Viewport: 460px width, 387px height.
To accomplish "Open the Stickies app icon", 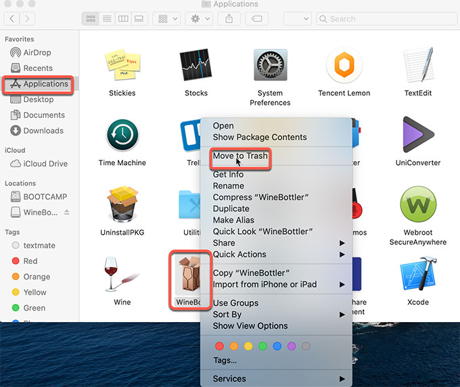I will pyautogui.click(x=122, y=64).
